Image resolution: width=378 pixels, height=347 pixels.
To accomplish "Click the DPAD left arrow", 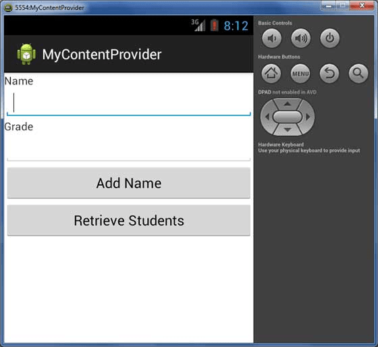I will pyautogui.click(x=267, y=117).
